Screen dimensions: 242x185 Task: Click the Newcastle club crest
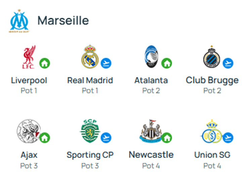click(151, 130)
